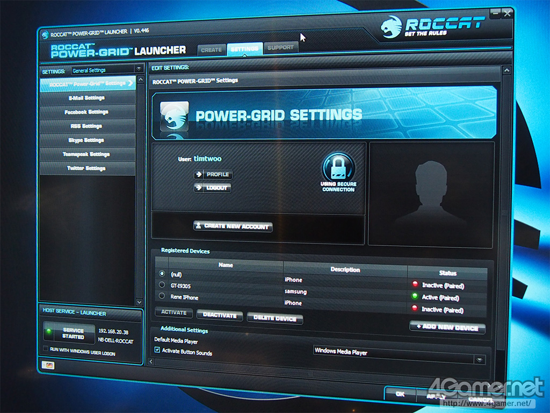This screenshot has height=413, width=550.
Task: Click the green Active (Paired) status
Action: coord(440,297)
